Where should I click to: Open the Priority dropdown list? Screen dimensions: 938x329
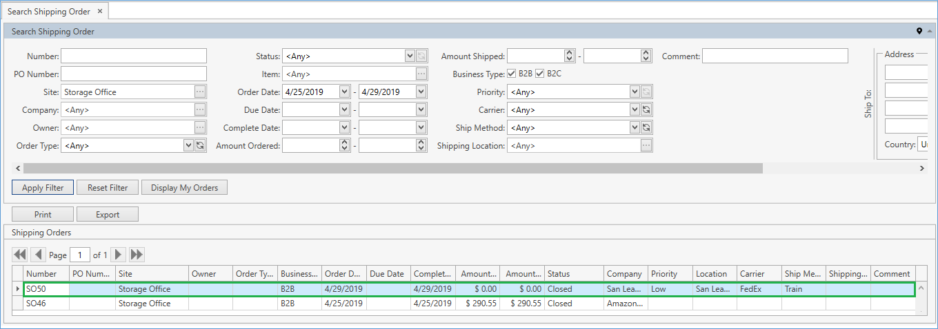coord(635,92)
